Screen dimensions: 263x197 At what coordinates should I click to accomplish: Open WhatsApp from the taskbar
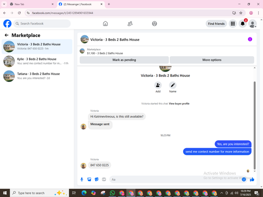coord(112,193)
